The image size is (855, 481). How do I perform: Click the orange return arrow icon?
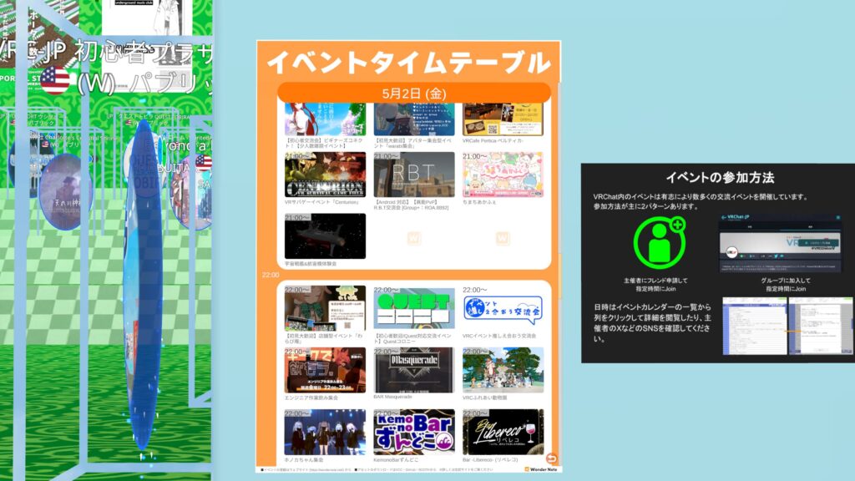click(551, 458)
